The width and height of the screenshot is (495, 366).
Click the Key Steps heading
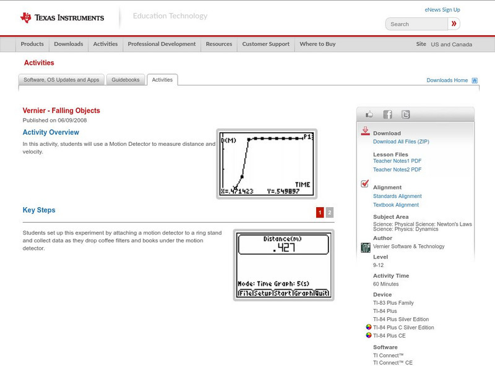[39, 210]
